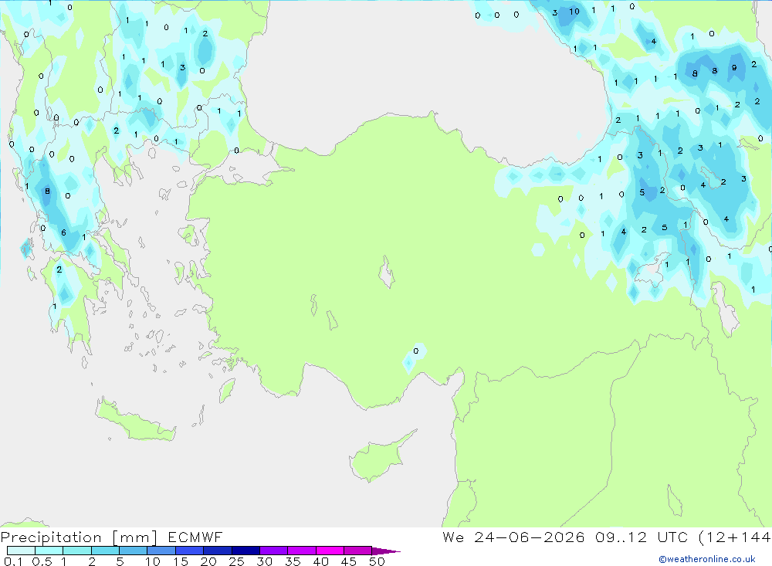Viewport: 772px width, 566px height.
Task: Click the legend label 30
Action: [x=265, y=561]
